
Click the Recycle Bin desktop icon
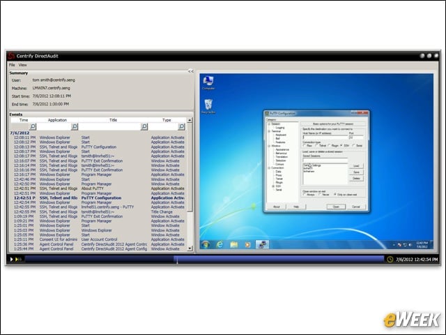(208, 107)
